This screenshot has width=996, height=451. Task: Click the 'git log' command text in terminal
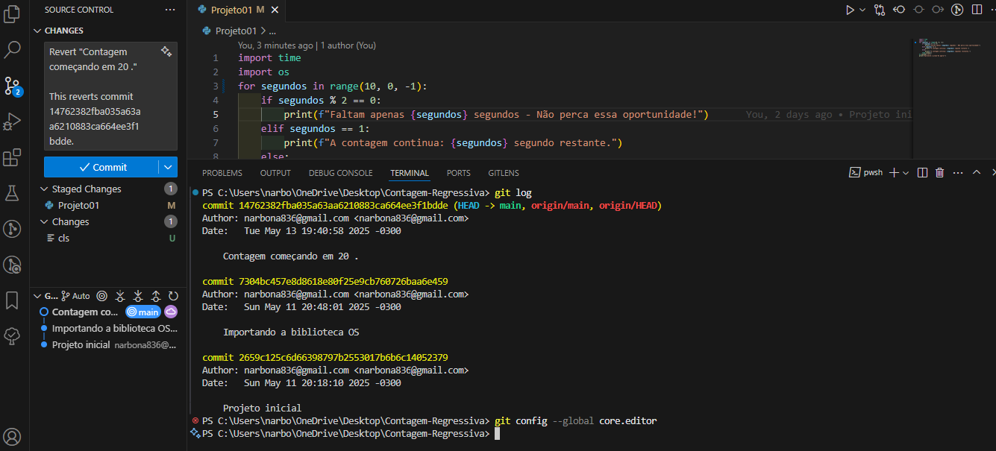(513, 192)
